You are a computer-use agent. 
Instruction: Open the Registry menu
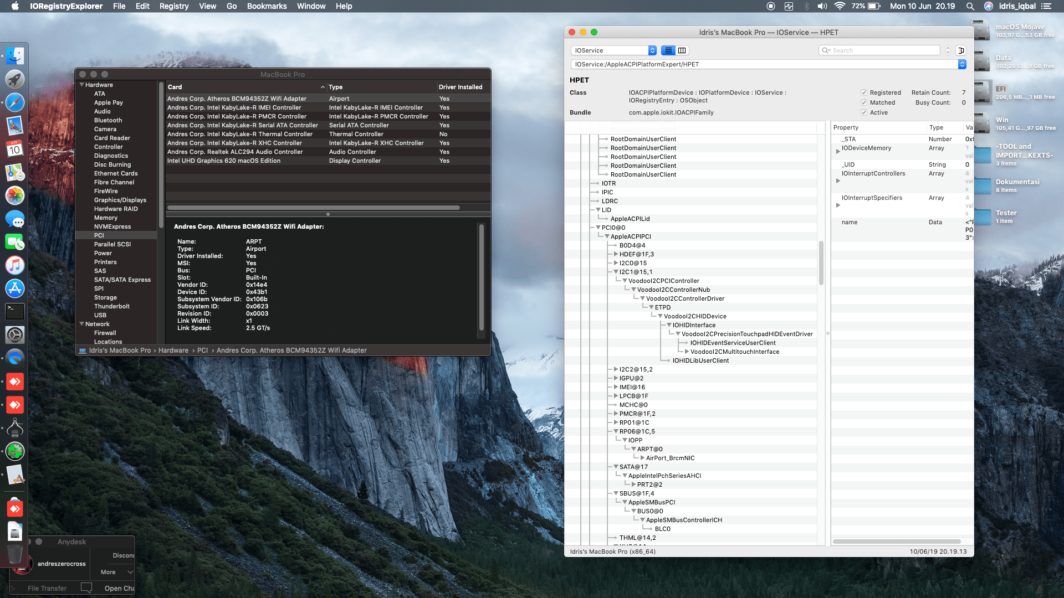173,6
